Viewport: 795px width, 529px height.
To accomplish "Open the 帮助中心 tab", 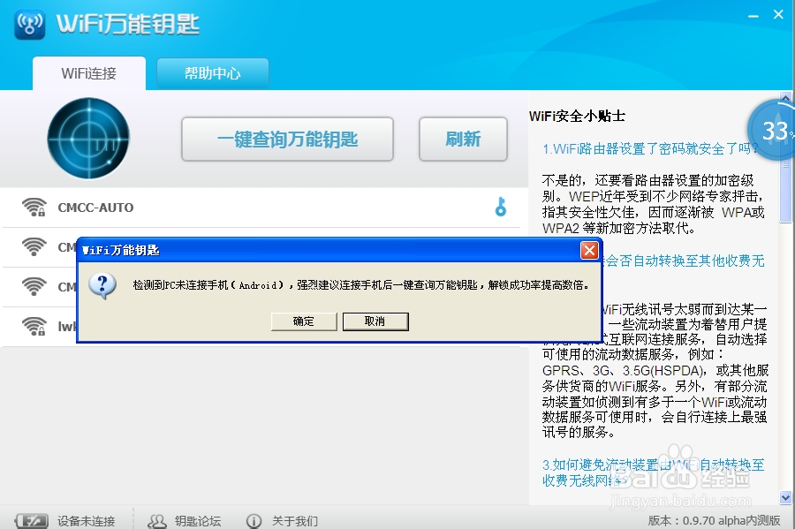I will point(212,73).
